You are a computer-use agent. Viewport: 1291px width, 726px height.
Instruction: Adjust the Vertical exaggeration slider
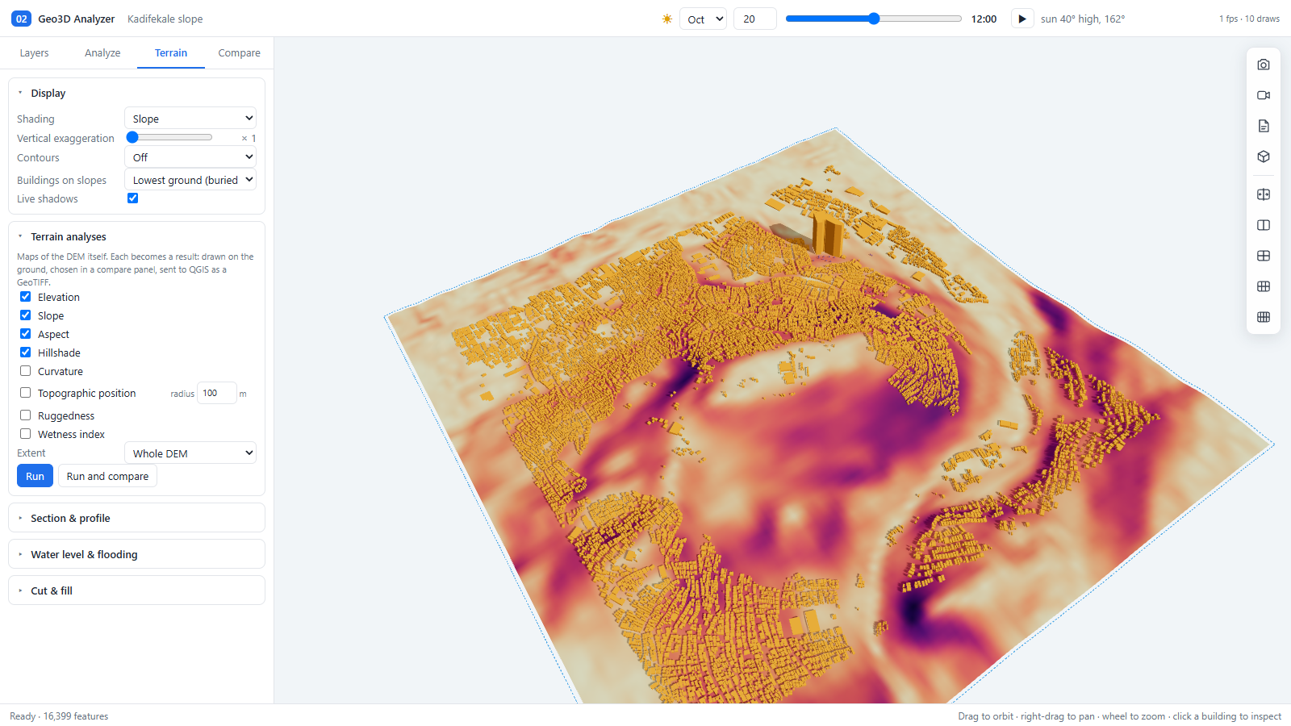[x=169, y=138]
